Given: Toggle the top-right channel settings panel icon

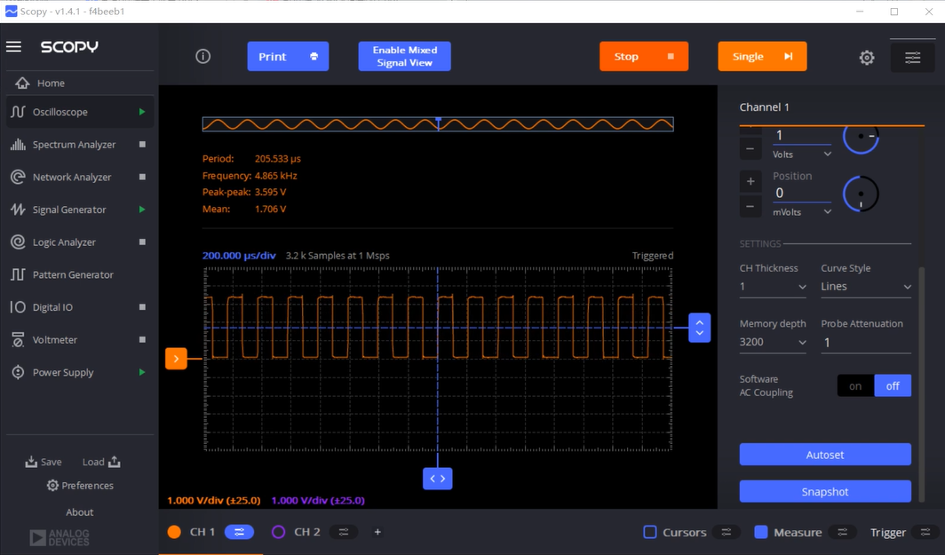Looking at the screenshot, I should [912, 57].
